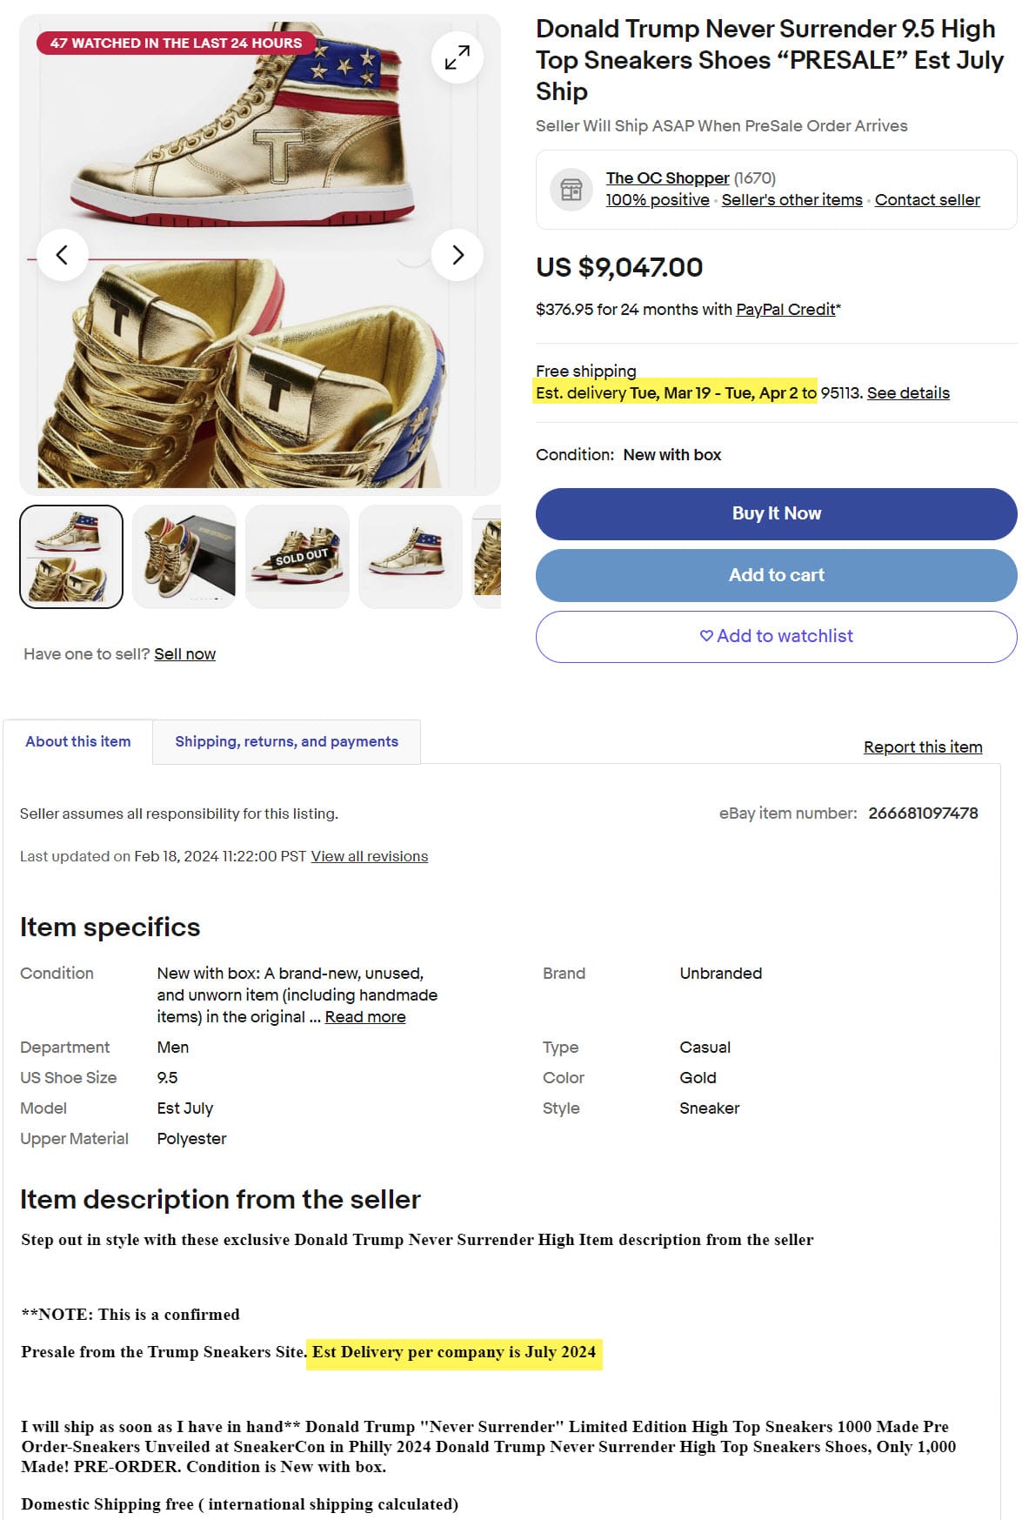Viewport: 1022px width, 1520px height.
Task: Click the Contact seller link
Action: tap(927, 200)
